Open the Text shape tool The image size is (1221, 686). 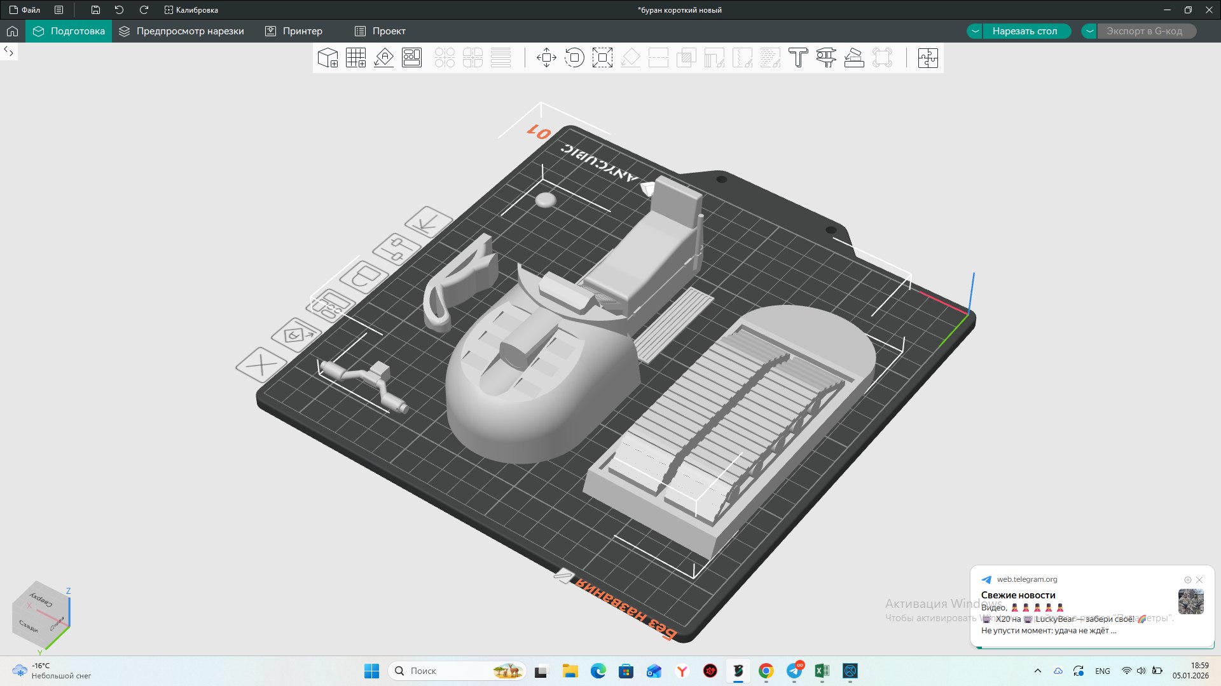tap(798, 58)
